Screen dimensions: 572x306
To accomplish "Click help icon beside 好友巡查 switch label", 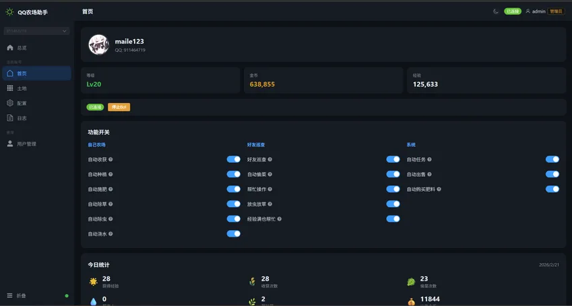I will coord(270,159).
